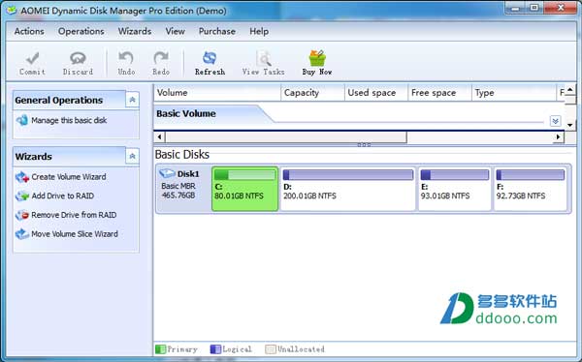Sort by the Capacity column header
Screen dimensions: 582x362
click(312, 93)
